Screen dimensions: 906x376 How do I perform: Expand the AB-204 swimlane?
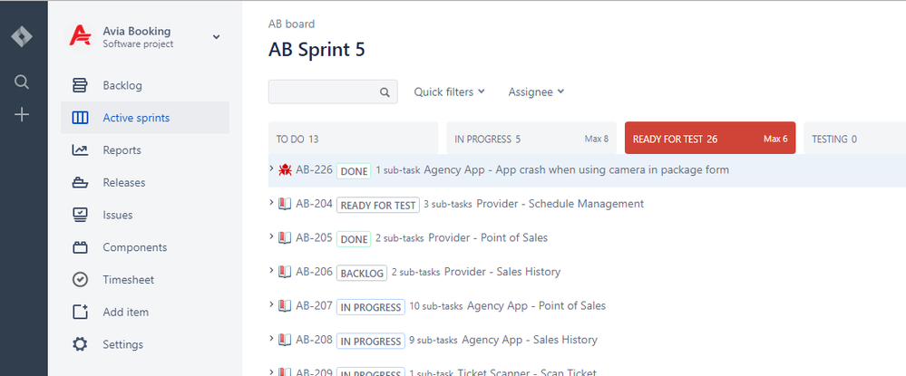tap(271, 202)
